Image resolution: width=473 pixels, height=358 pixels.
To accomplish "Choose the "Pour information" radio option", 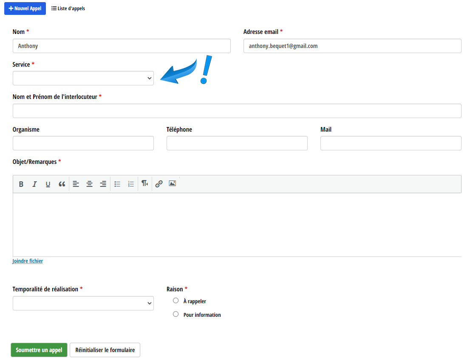I will point(176,314).
